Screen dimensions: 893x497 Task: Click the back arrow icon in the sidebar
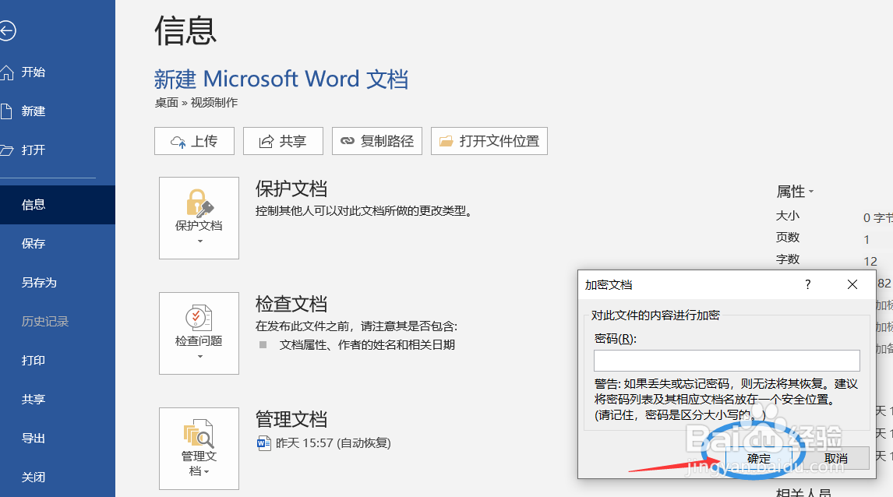click(x=8, y=30)
